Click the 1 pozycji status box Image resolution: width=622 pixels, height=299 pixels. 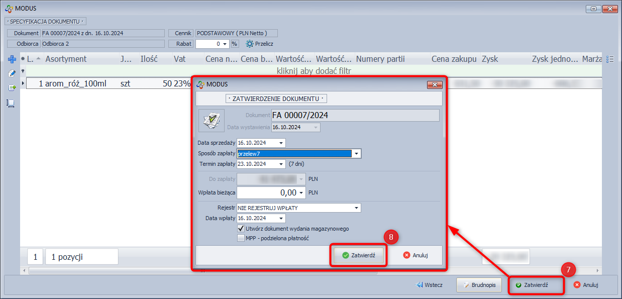click(82, 257)
